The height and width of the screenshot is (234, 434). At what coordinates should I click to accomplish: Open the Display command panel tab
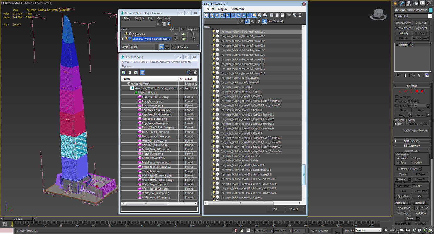pos(422,4)
